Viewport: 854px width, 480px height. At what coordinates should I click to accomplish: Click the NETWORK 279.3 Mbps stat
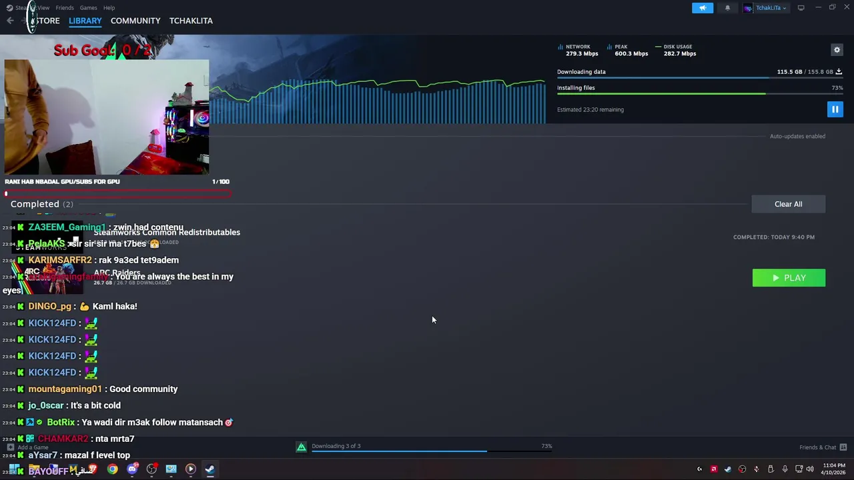(x=578, y=50)
